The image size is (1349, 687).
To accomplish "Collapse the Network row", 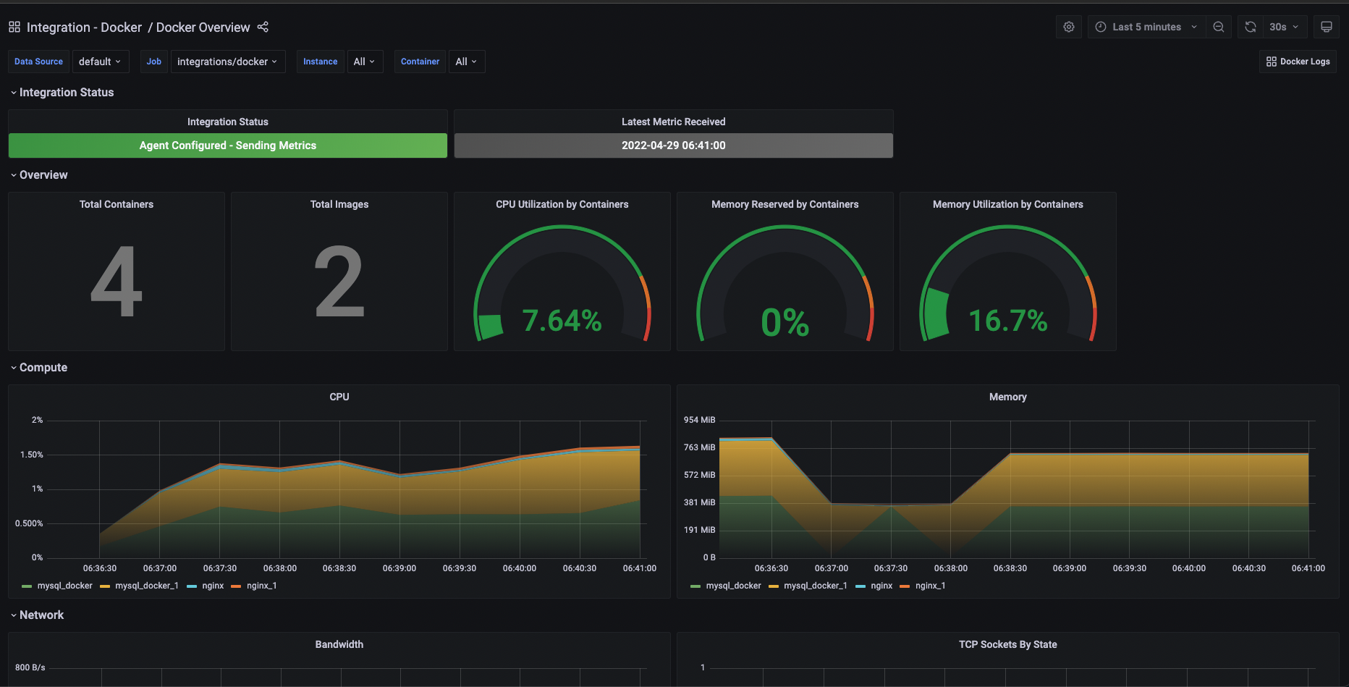I will click(38, 615).
